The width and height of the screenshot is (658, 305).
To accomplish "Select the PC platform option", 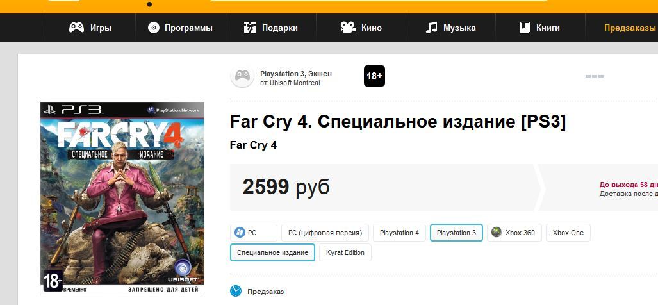I will pyautogui.click(x=254, y=233).
